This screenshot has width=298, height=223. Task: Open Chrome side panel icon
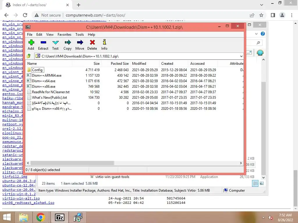[x=273, y=15]
